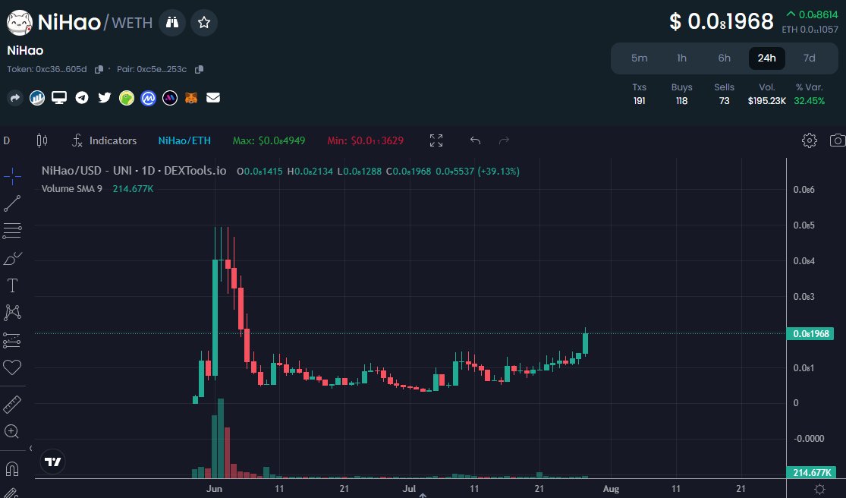Open the blue bar-chart explorer icon
This screenshot has width=846, height=498.
[37, 98]
